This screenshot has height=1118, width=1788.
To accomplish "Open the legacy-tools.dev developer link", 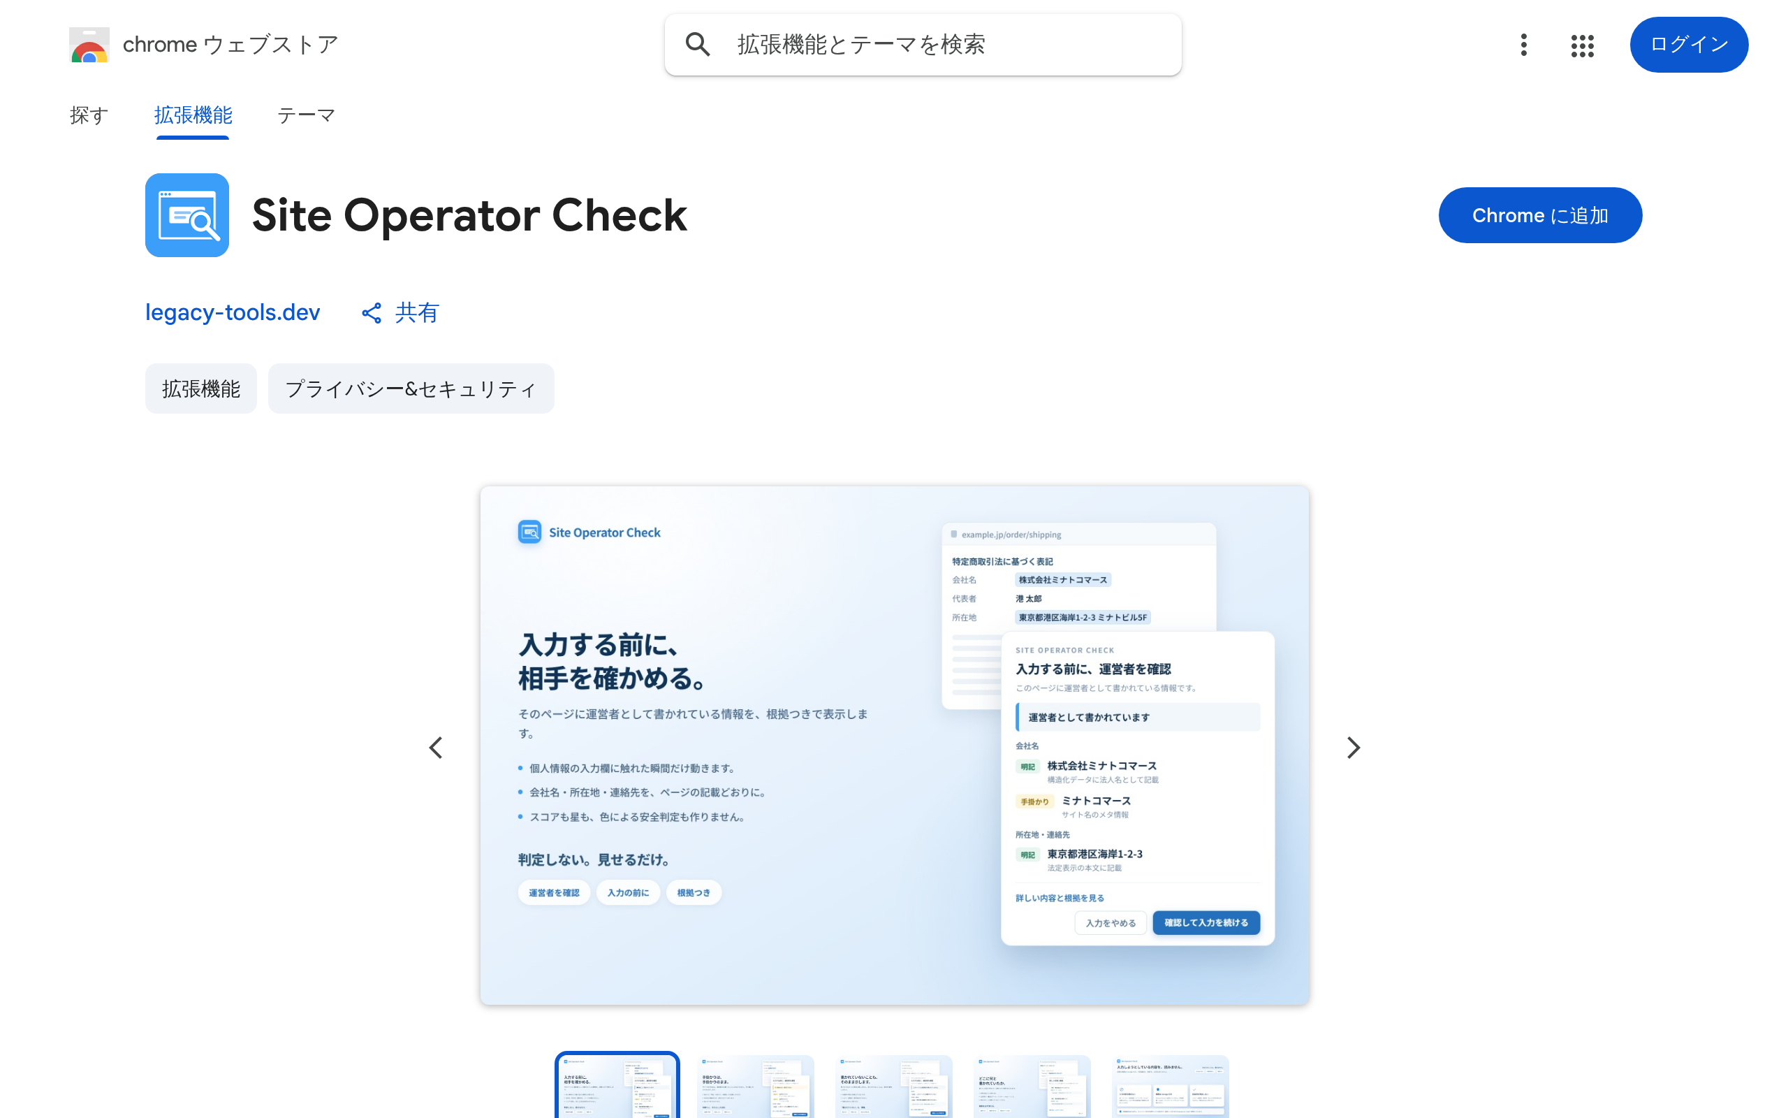I will click(233, 312).
